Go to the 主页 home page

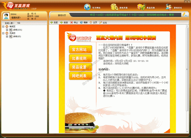pos(93,23)
